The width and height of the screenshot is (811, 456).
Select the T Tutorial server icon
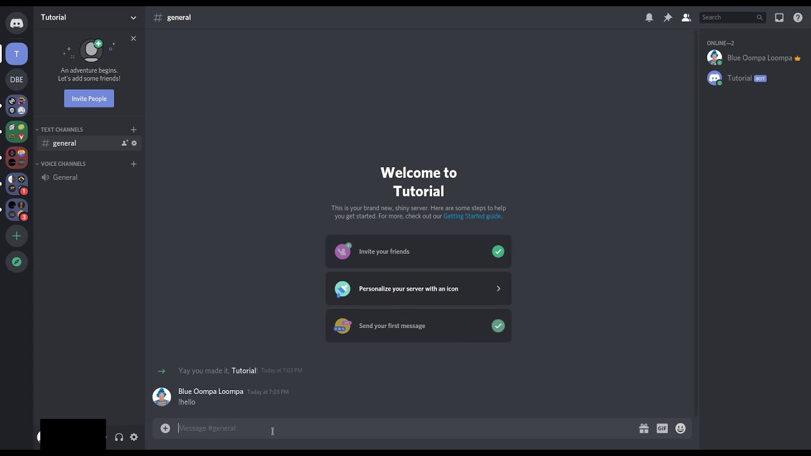click(x=16, y=54)
